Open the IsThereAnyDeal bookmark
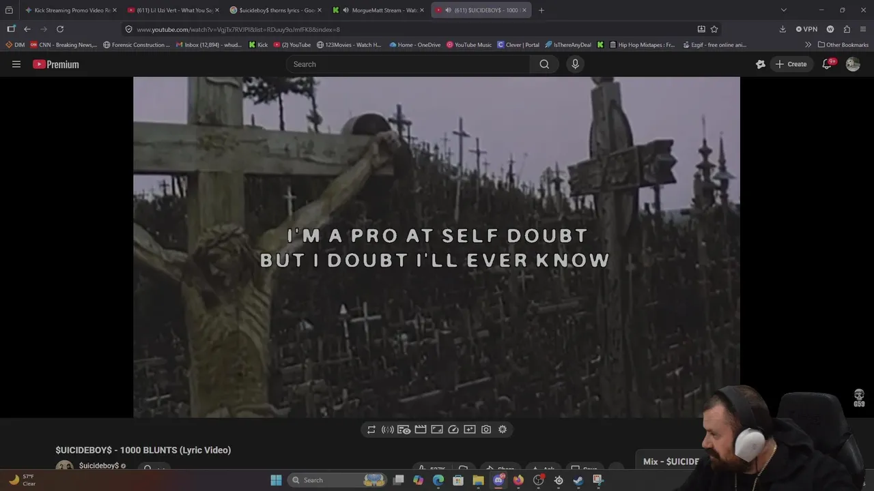 [x=568, y=45]
